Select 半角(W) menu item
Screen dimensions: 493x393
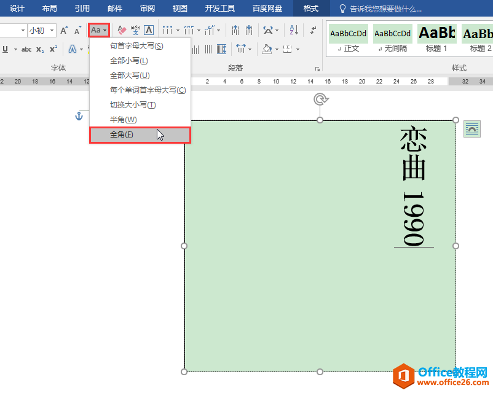[140, 120]
